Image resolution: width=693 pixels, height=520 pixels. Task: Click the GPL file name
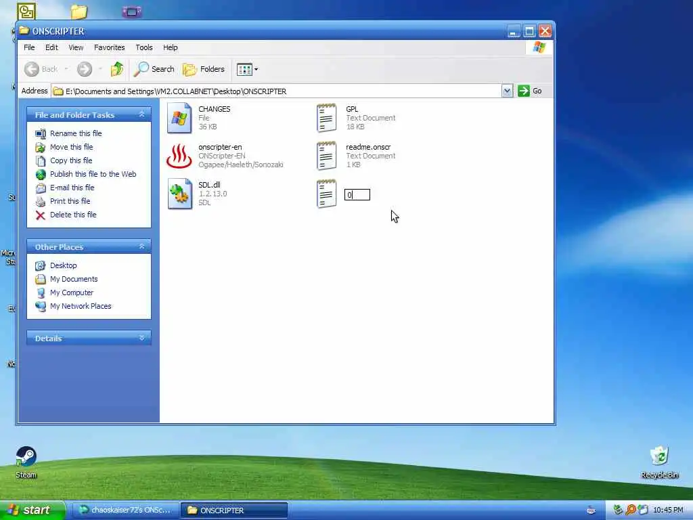(352, 109)
